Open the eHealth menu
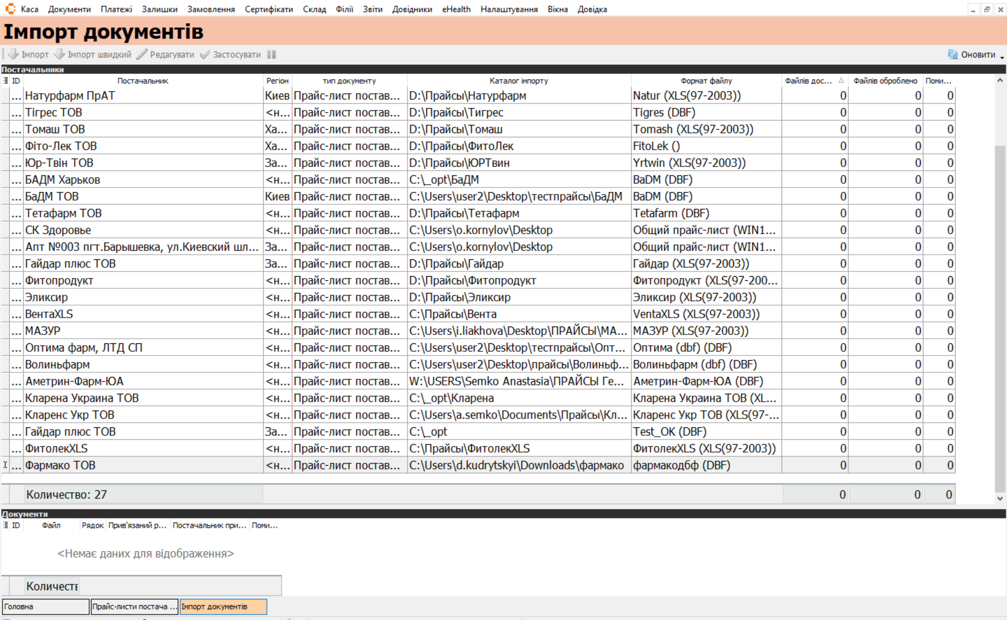Image resolution: width=1007 pixels, height=620 pixels. click(456, 9)
